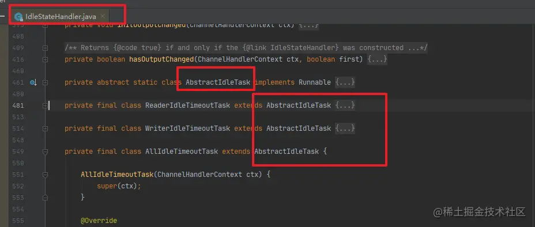Click the Java class icon on IdleStateHandler.java tab

19,16
